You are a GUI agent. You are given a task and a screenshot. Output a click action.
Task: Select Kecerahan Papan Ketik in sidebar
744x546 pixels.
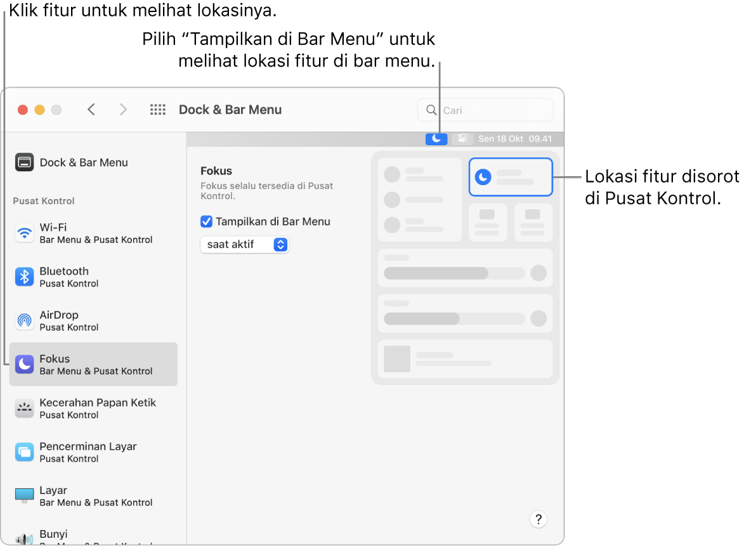click(93, 408)
